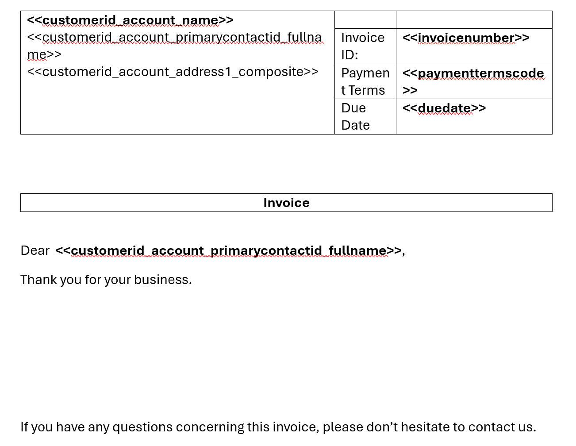Click the word 'Dear' in the greeting
The height and width of the screenshot is (446, 576).
[x=35, y=250]
